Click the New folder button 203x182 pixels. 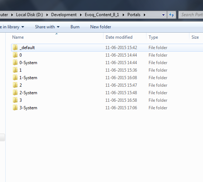point(101,27)
